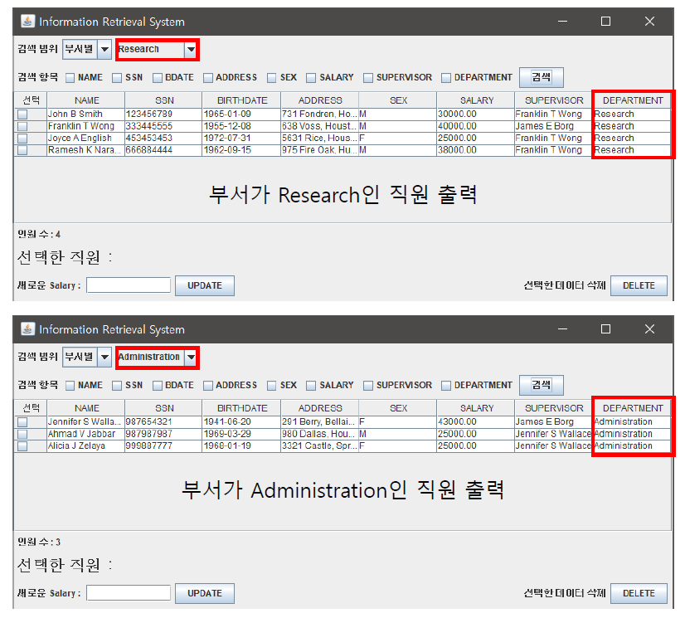Select row checkbox for Franklin T Wong
This screenshot has width=685, height=618.
[22, 126]
